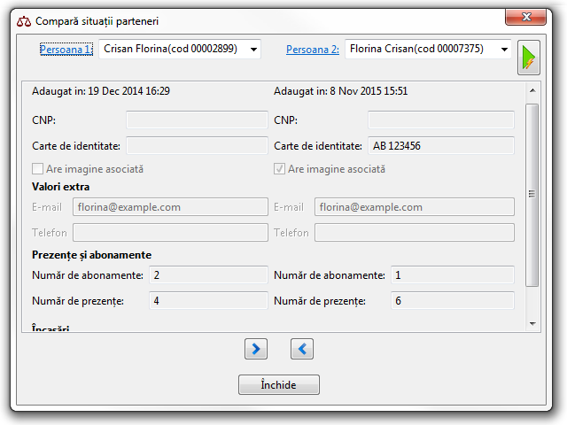Click the 'Persoana 1:' link

pyautogui.click(x=66, y=50)
